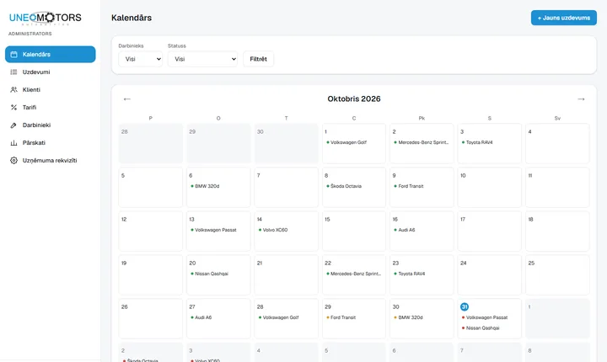
Task: Open Volkswagen Passat task on October 13
Action: point(213,230)
